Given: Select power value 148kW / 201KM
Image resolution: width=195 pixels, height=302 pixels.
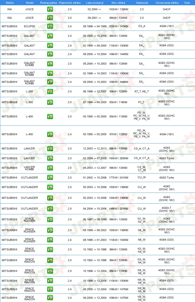Looking at the screenshot, I should click(118, 209).
